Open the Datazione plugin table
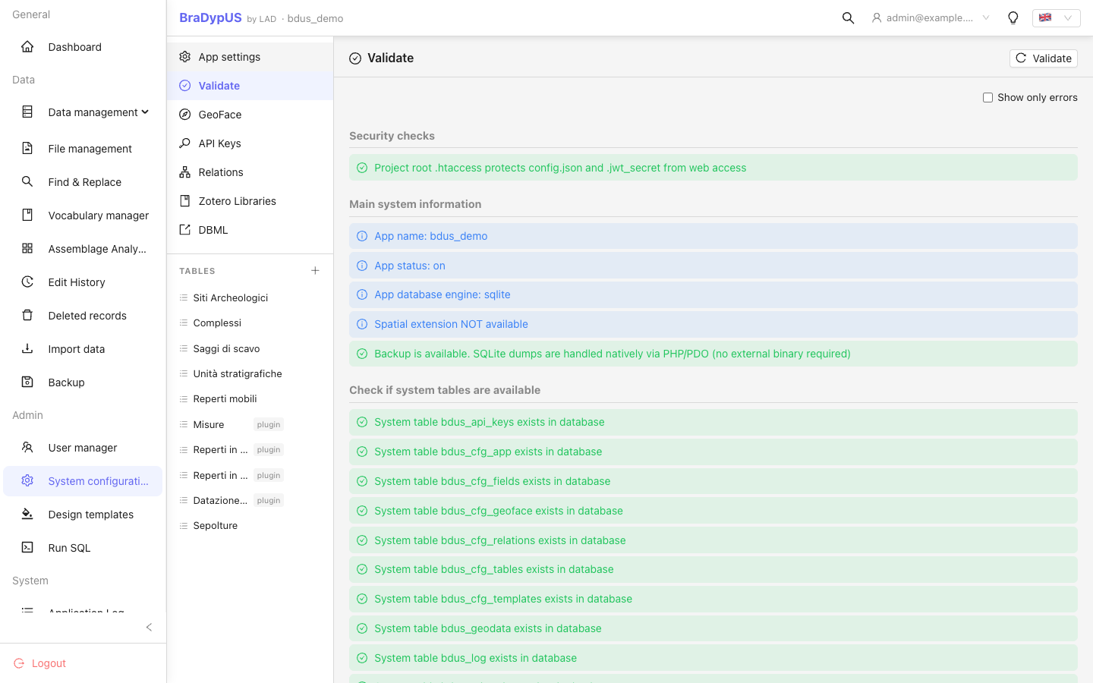Viewport: 1093px width, 683px height. click(x=250, y=500)
